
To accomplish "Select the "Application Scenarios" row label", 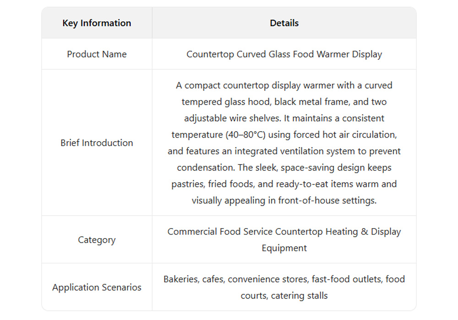I will tap(97, 287).
